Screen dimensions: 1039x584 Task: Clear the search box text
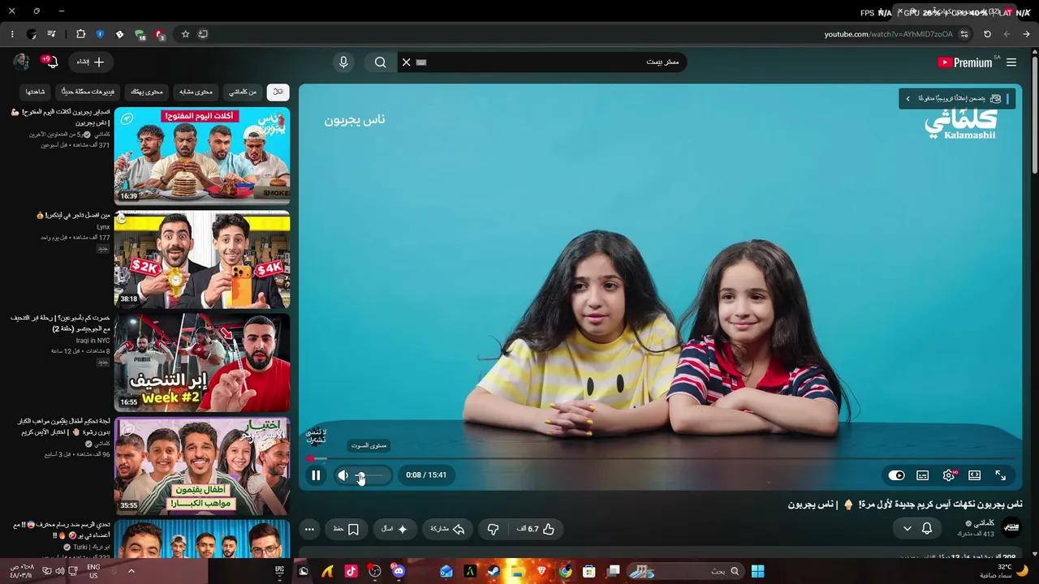pos(407,62)
